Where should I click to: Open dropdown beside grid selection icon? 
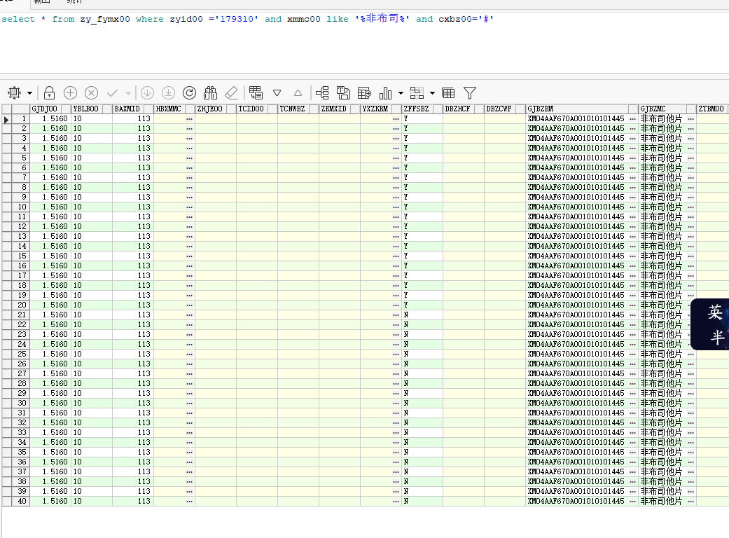coord(29,93)
